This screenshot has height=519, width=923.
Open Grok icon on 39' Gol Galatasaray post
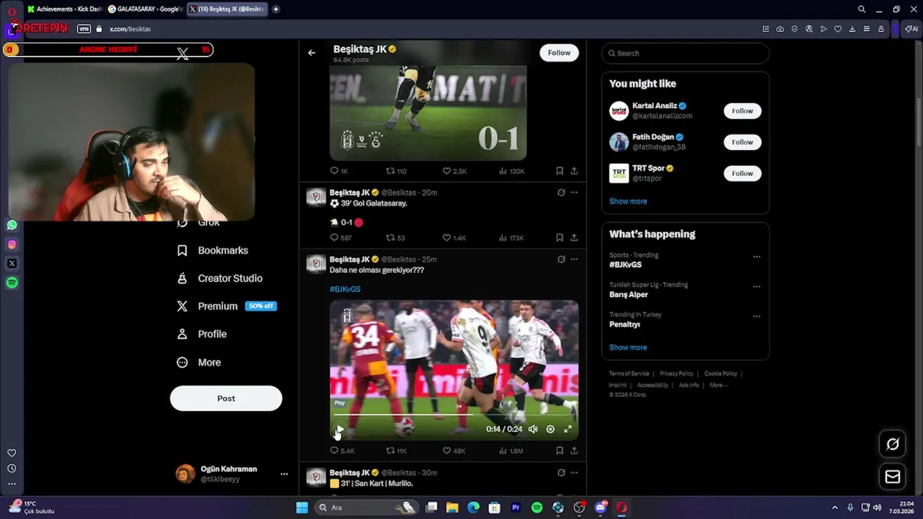pos(561,192)
